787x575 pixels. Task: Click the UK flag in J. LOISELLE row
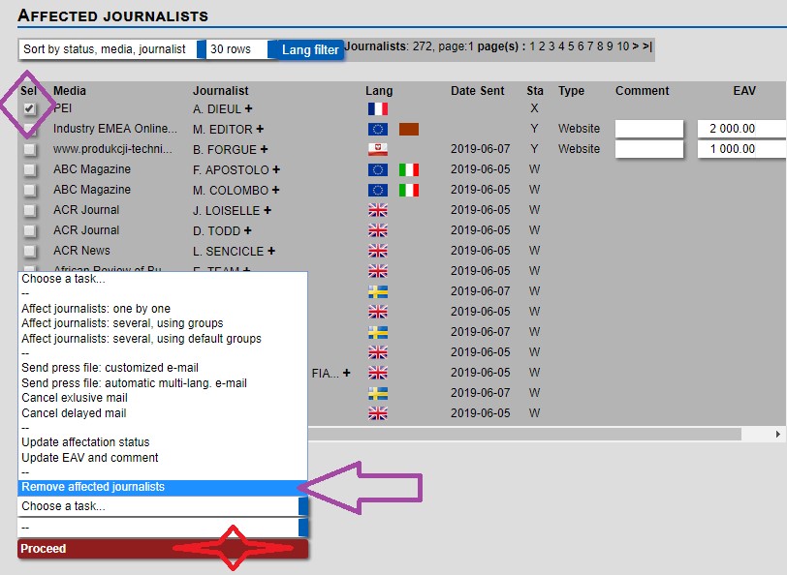[378, 210]
